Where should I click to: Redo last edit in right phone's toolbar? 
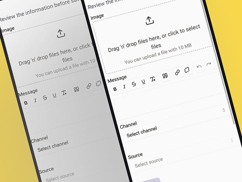pyautogui.click(x=209, y=64)
